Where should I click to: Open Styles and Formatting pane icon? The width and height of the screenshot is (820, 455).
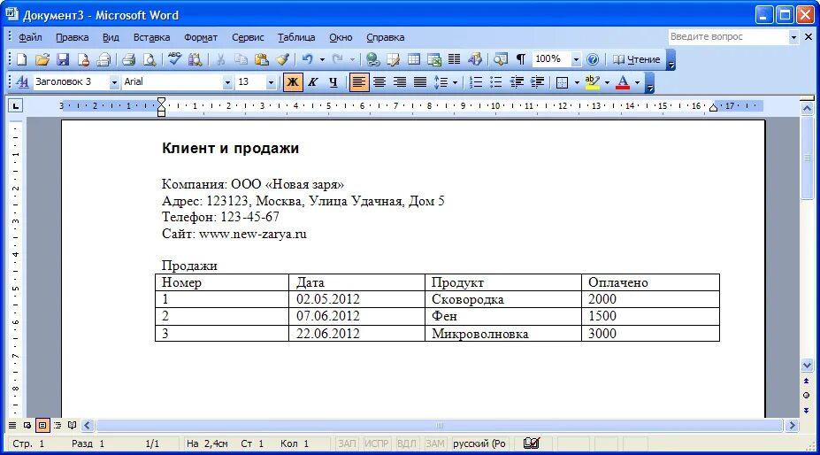22,82
